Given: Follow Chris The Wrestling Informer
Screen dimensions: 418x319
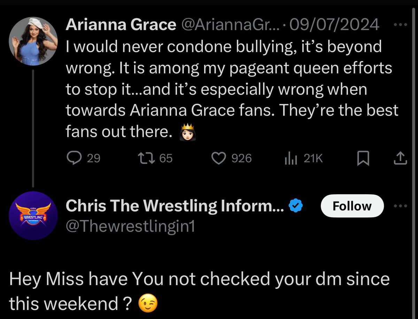Looking at the screenshot, I should 352,206.
